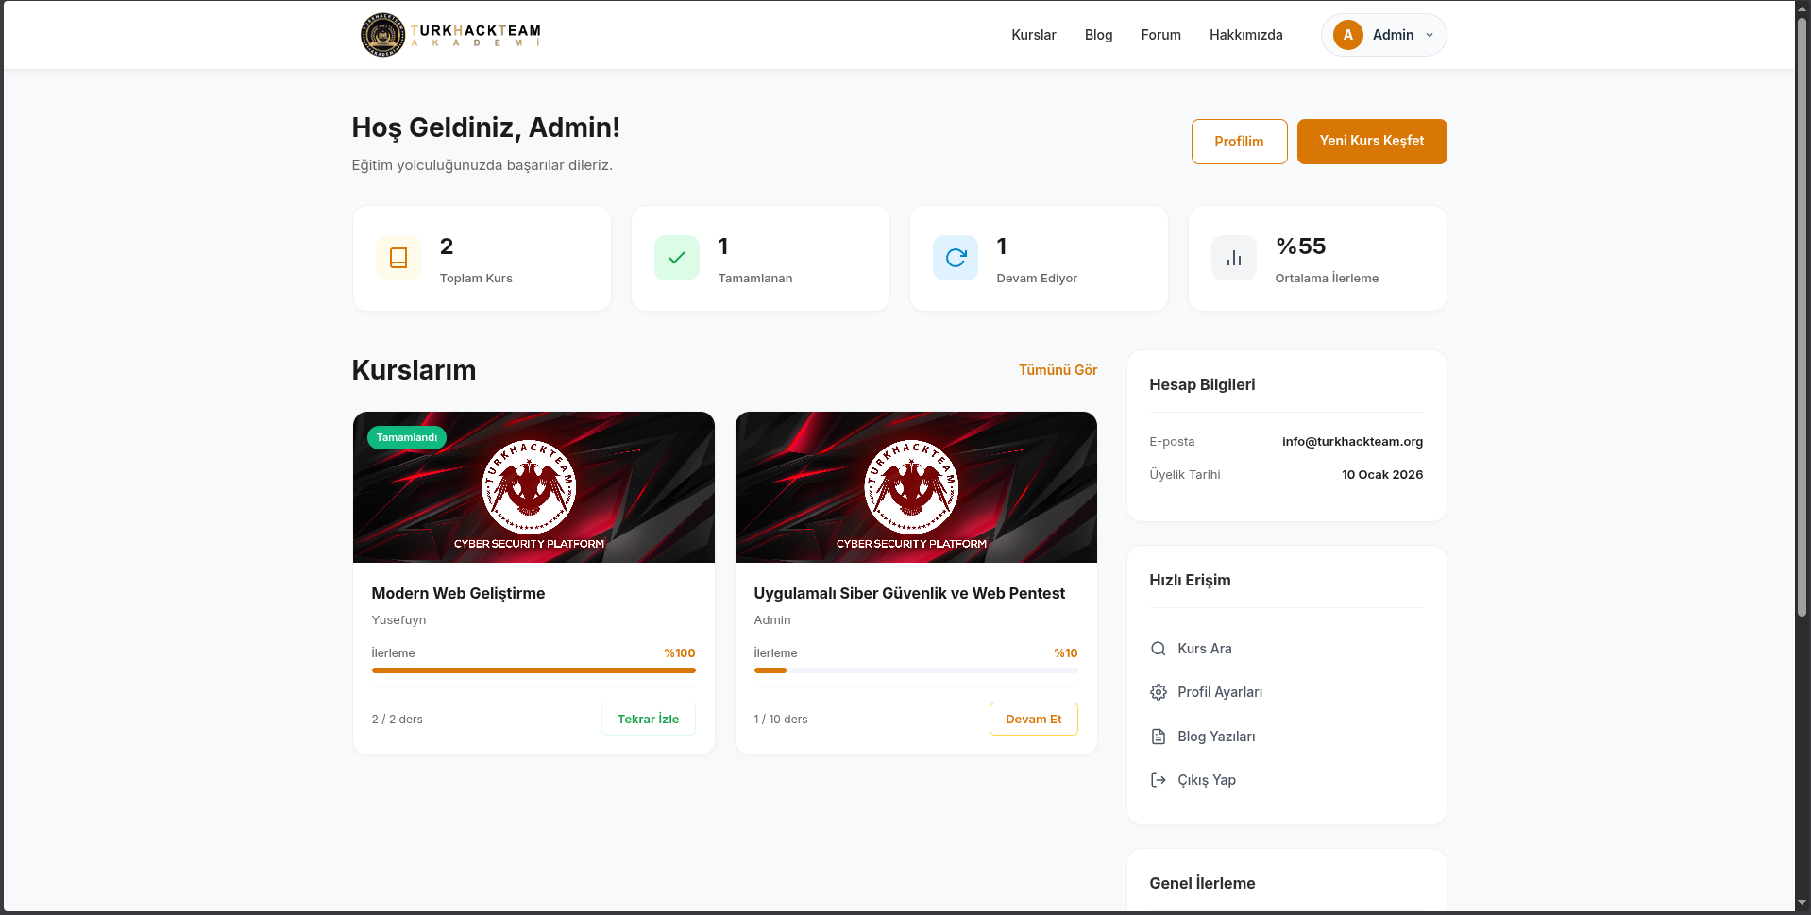Click the green checkmark Tamamlanan icon
Image resolution: width=1811 pixels, height=915 pixels.
pyautogui.click(x=677, y=258)
